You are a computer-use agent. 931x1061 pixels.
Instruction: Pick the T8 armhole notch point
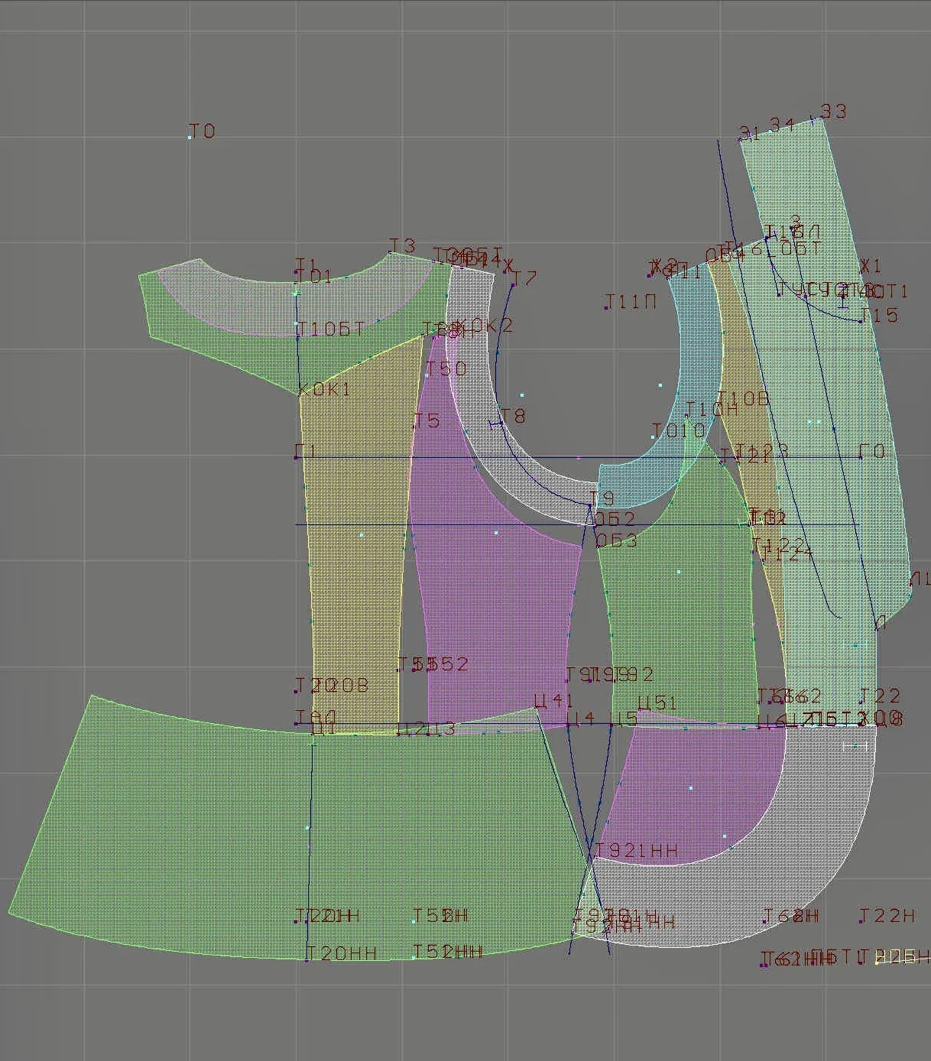(501, 423)
